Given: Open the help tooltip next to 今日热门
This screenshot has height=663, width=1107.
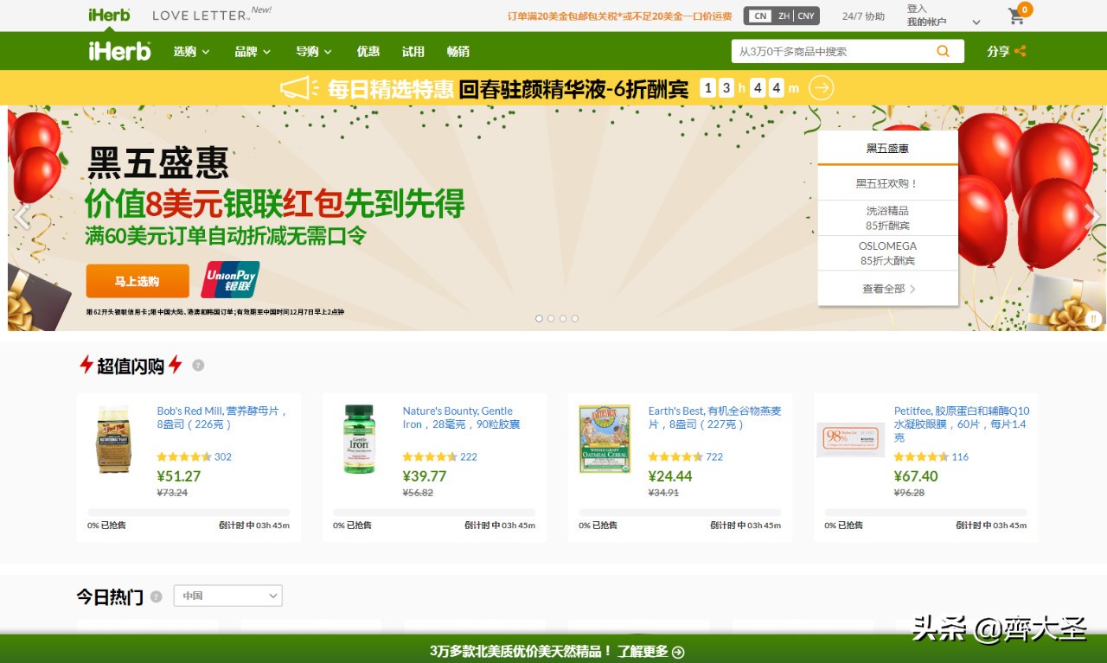Looking at the screenshot, I should [157, 596].
